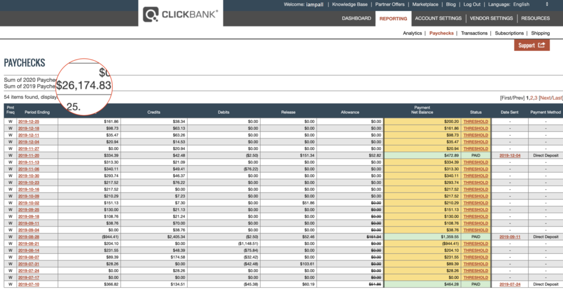The image size is (563, 289).
Task: Select net balance cell $464.28
Action: pos(422,284)
